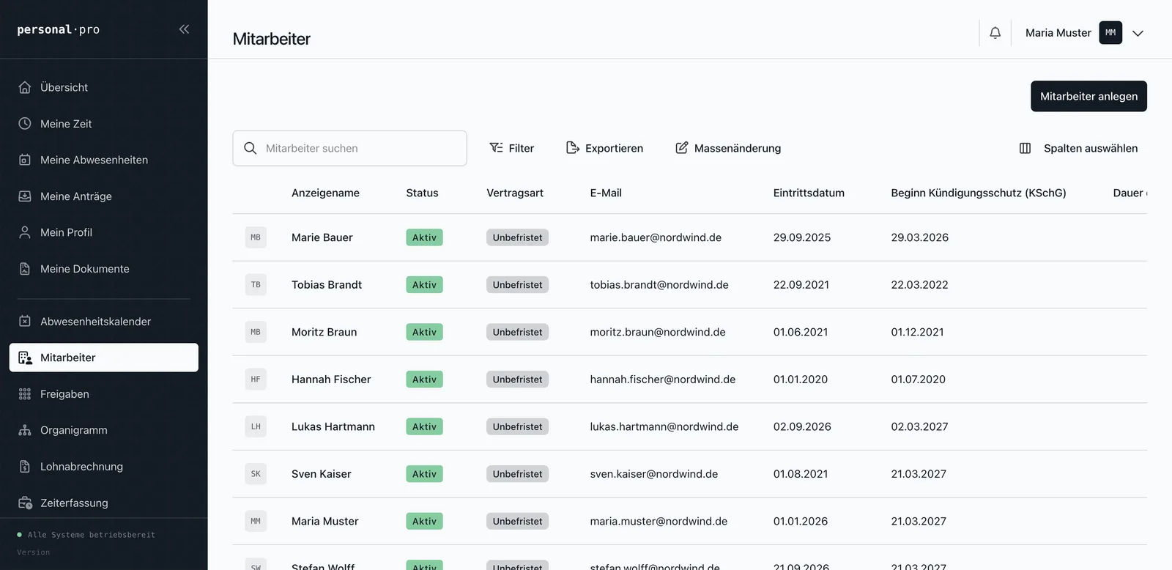Click Sven Kaiser's Aktiv status badge
1172x570 pixels.
click(x=424, y=474)
